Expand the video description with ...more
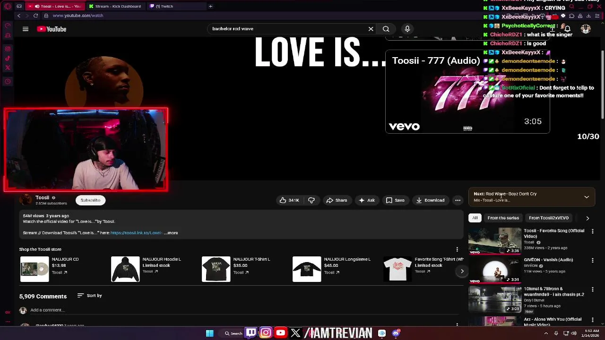 (171, 233)
